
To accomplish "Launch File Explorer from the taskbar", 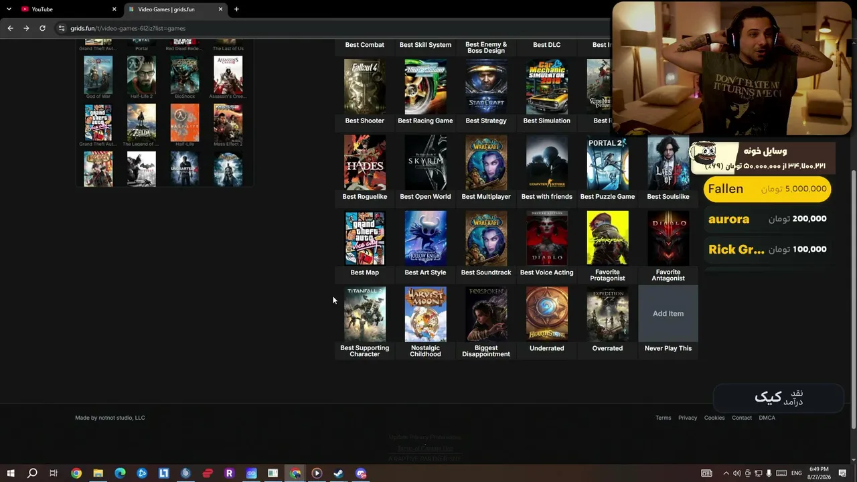I will tap(98, 473).
